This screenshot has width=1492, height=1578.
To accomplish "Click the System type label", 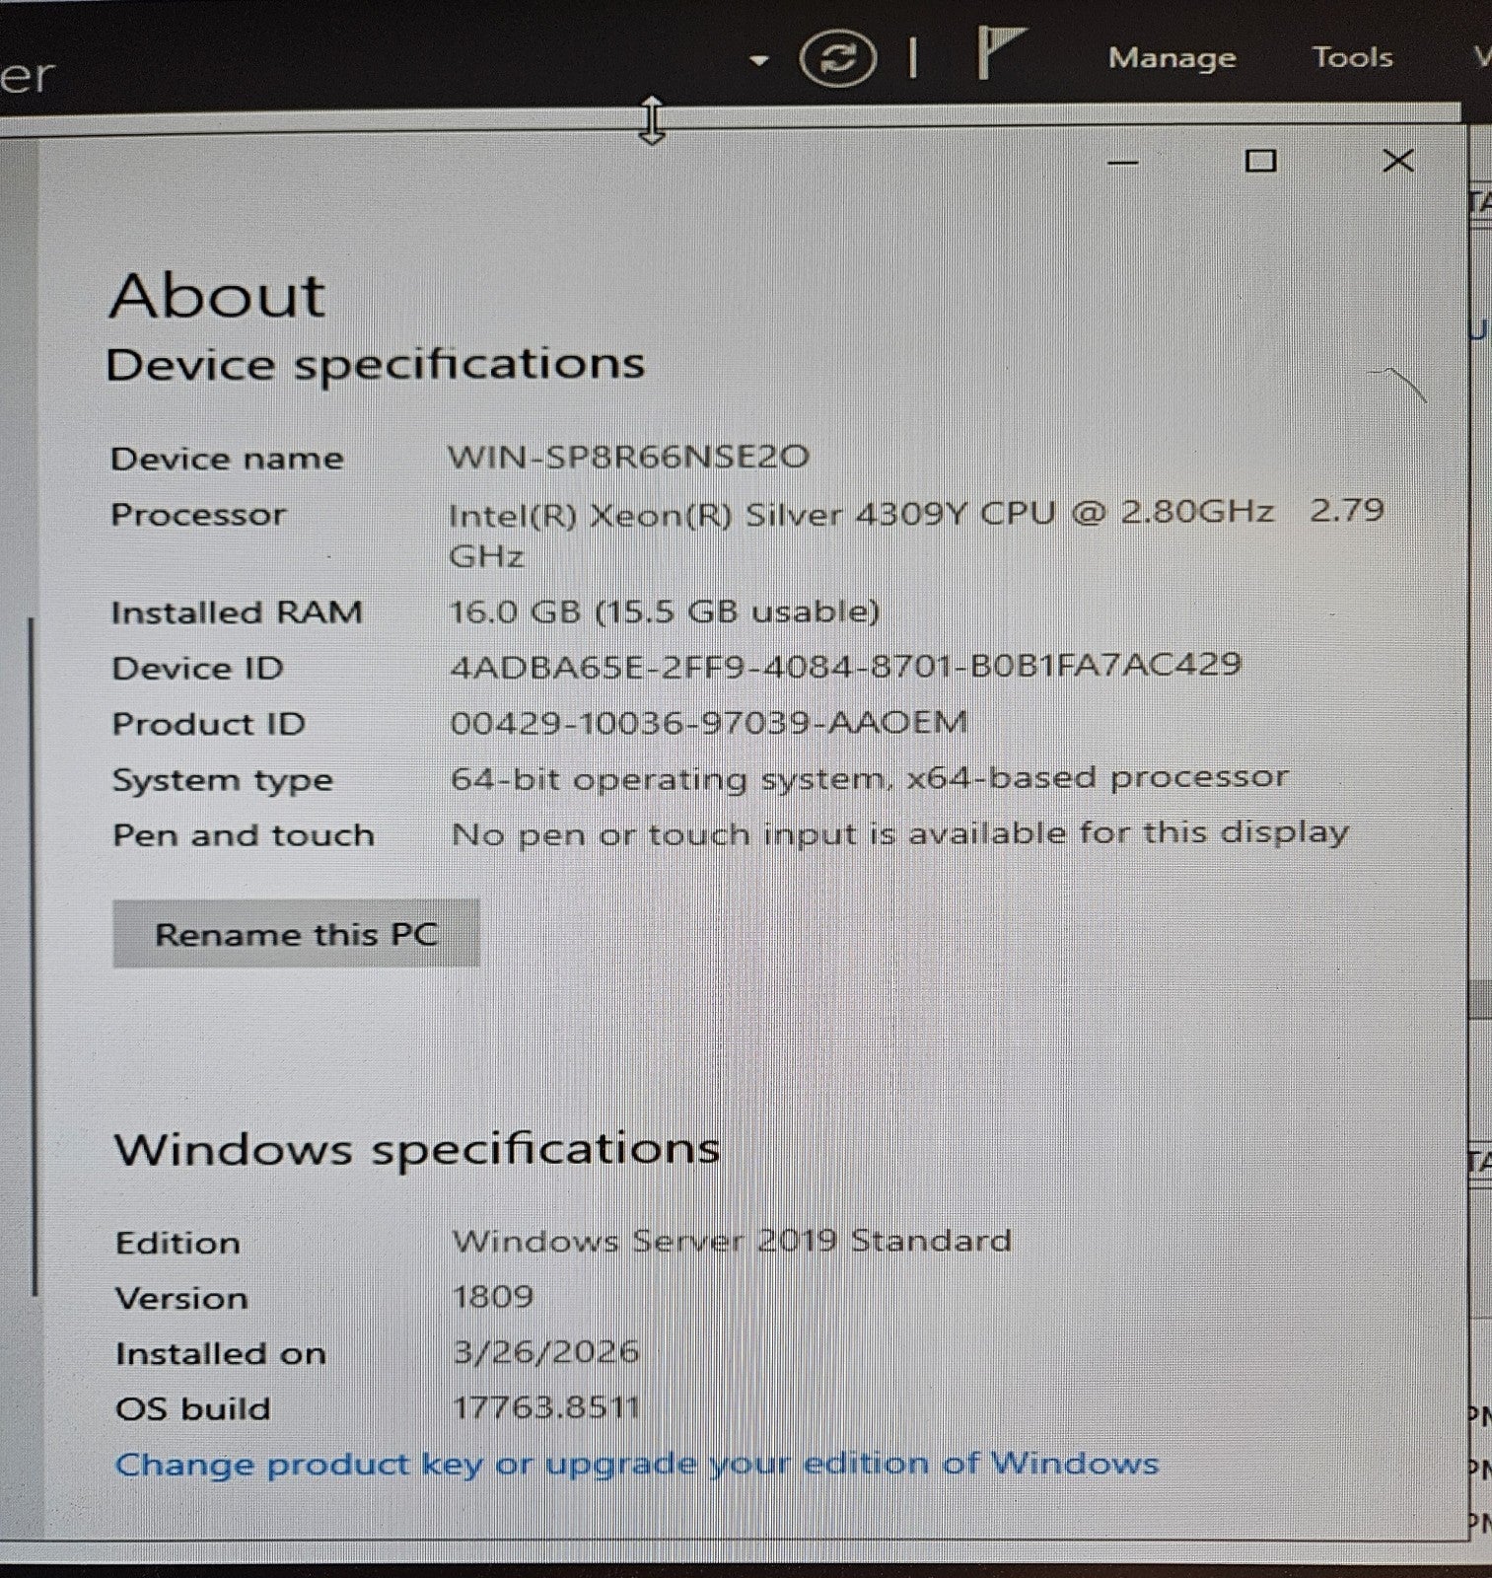I will (223, 780).
